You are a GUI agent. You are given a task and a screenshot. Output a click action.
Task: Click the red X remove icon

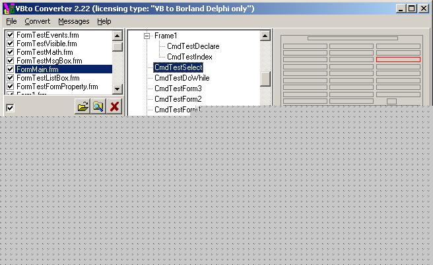(114, 106)
